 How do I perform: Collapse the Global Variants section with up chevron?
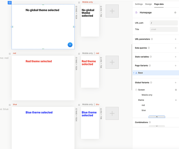pyautogui.click(x=157, y=117)
